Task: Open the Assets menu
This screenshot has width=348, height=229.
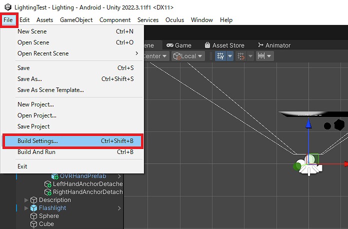Action: click(x=44, y=20)
